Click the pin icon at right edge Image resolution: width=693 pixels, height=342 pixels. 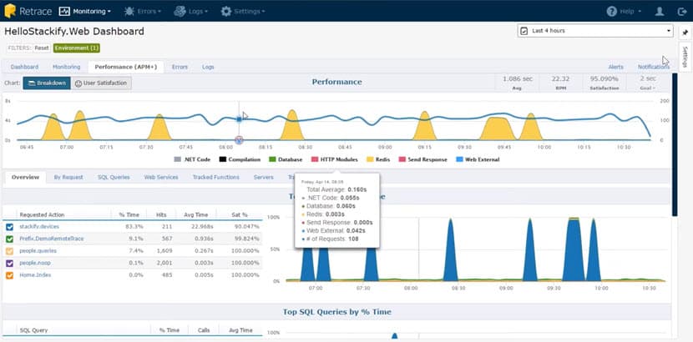(685, 33)
